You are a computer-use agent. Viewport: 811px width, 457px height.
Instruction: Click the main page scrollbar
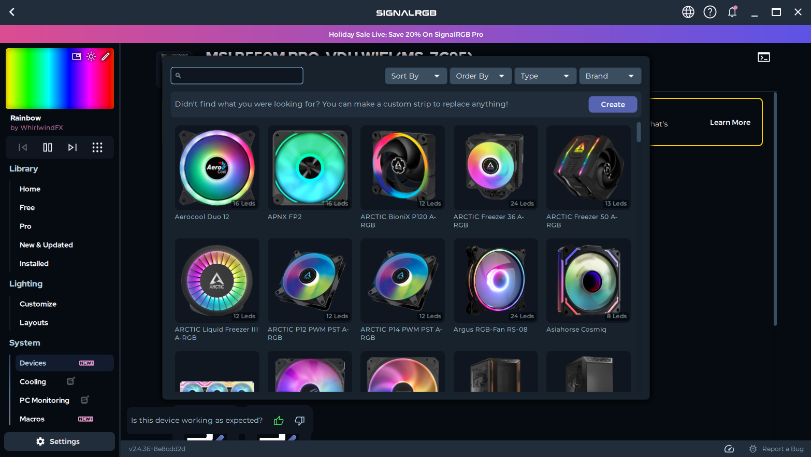775,209
